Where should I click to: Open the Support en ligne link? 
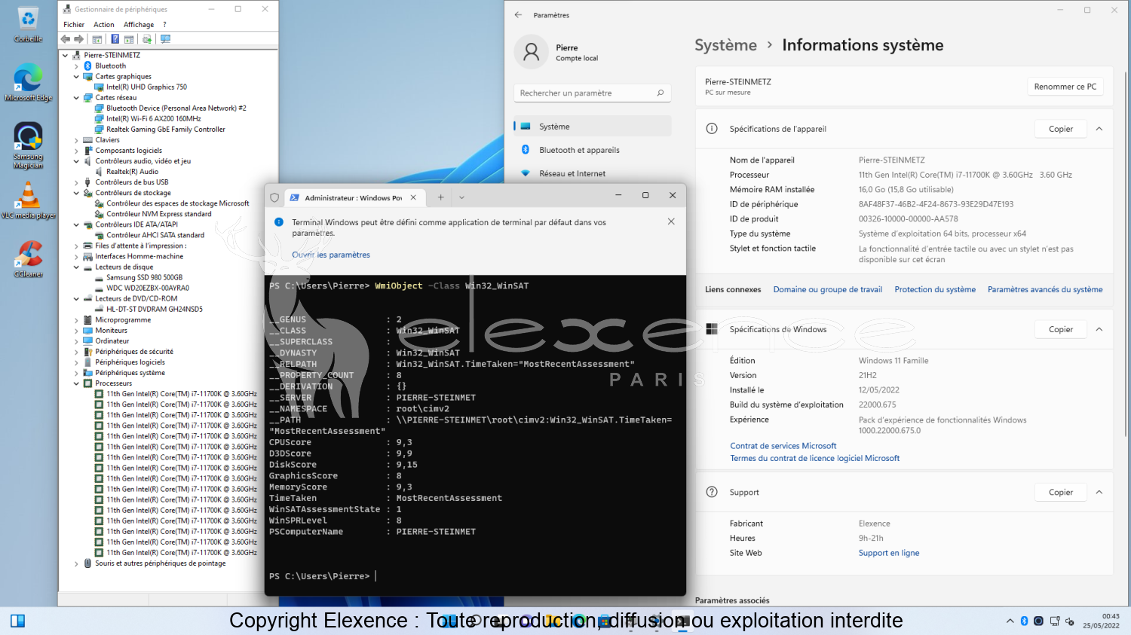[888, 553]
